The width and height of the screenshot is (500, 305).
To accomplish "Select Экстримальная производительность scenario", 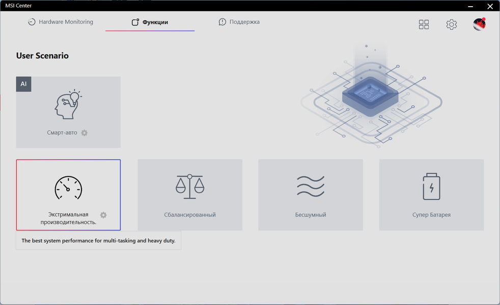I will tap(68, 195).
